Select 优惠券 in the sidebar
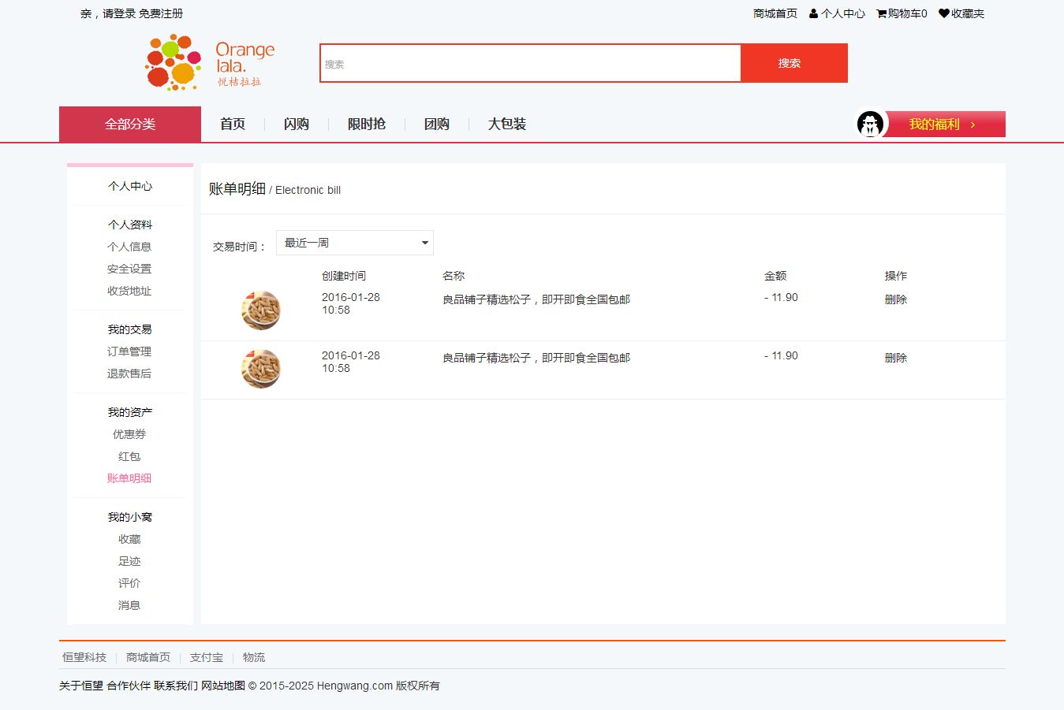Viewport: 1064px width, 710px height. pos(129,434)
